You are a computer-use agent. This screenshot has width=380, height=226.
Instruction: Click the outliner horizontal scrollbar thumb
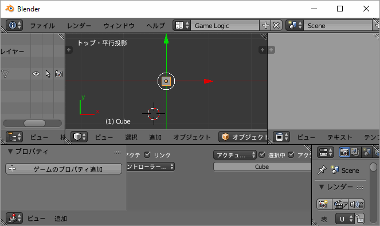(34, 123)
